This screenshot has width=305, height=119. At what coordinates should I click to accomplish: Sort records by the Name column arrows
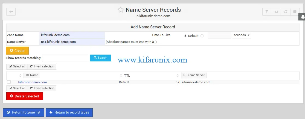click(x=20, y=75)
